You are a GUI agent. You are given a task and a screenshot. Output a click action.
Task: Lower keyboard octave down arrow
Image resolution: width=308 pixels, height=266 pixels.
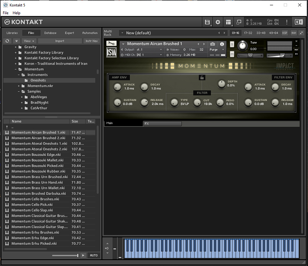107,253
